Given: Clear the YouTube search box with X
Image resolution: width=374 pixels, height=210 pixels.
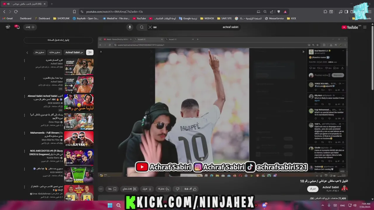Looking at the screenshot, I should 150,27.
